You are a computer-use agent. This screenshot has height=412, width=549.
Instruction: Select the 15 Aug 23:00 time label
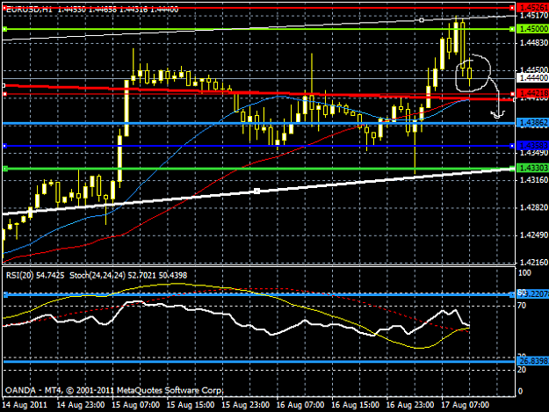(245, 405)
